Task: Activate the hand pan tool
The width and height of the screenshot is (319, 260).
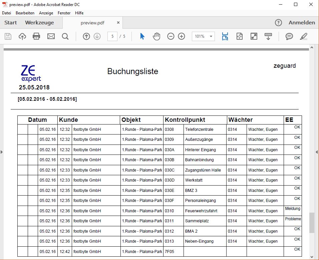Action: (156, 36)
